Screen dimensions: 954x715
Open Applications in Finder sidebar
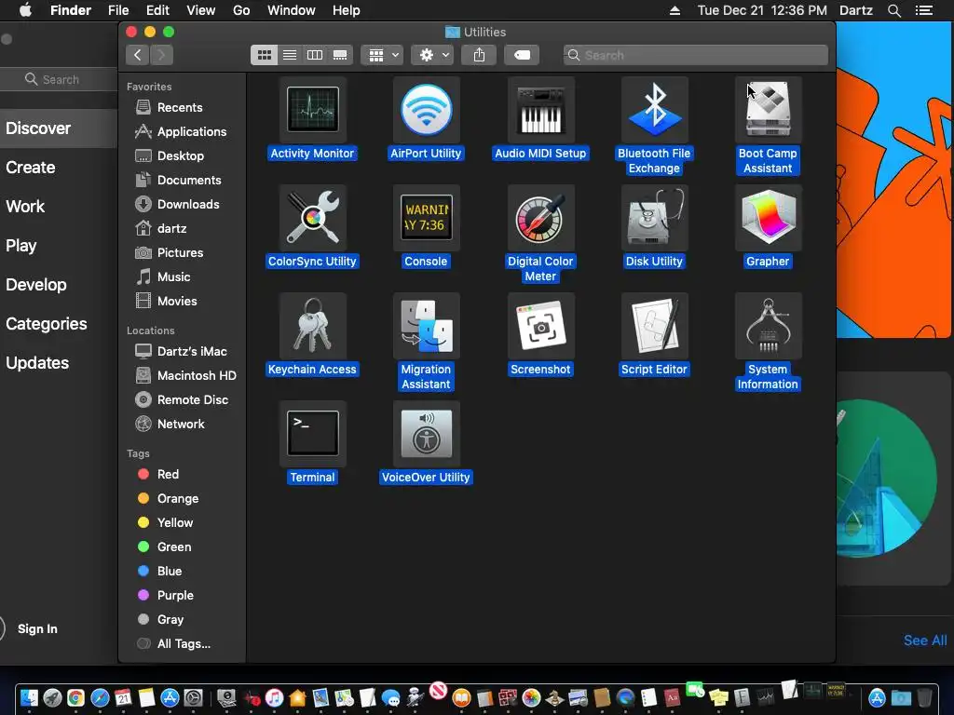pyautogui.click(x=180, y=132)
